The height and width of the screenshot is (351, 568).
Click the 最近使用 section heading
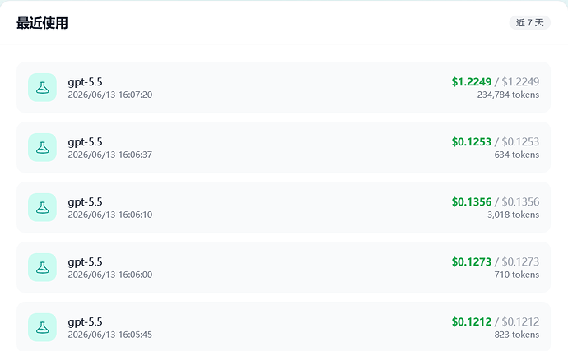coord(42,23)
